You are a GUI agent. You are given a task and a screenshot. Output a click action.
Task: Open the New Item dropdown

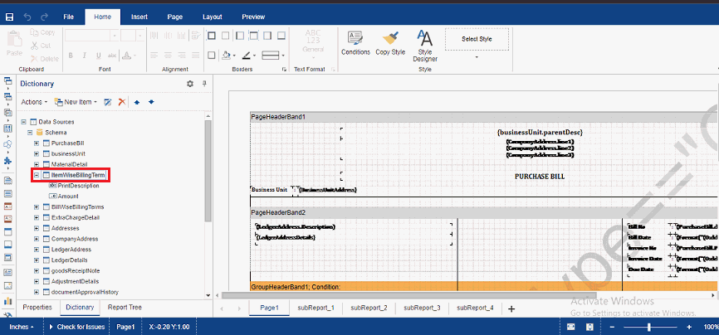point(76,102)
